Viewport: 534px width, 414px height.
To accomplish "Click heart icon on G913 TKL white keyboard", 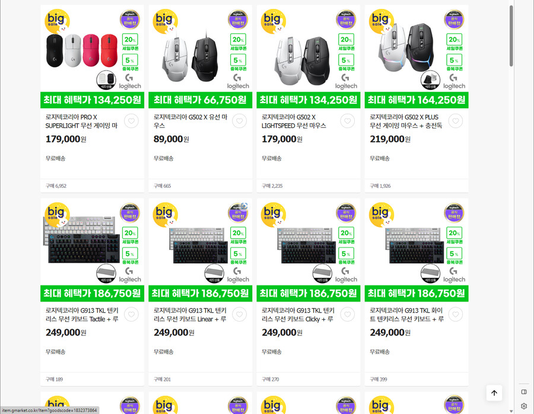I will 455,314.
